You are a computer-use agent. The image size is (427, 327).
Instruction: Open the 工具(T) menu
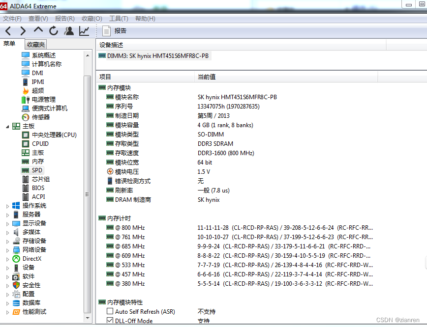(x=119, y=19)
